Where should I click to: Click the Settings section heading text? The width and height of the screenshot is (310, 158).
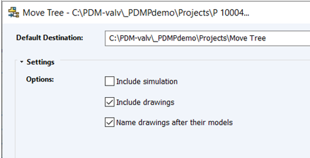[41, 62]
